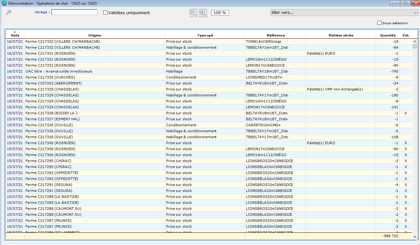420x245 pixels.
Task: Click the zoom out magnifier icon
Action: point(194,13)
